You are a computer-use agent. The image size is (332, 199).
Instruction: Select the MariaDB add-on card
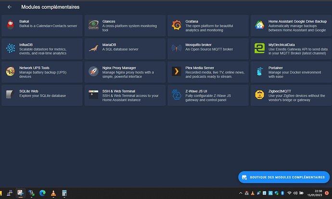tap(125, 48)
